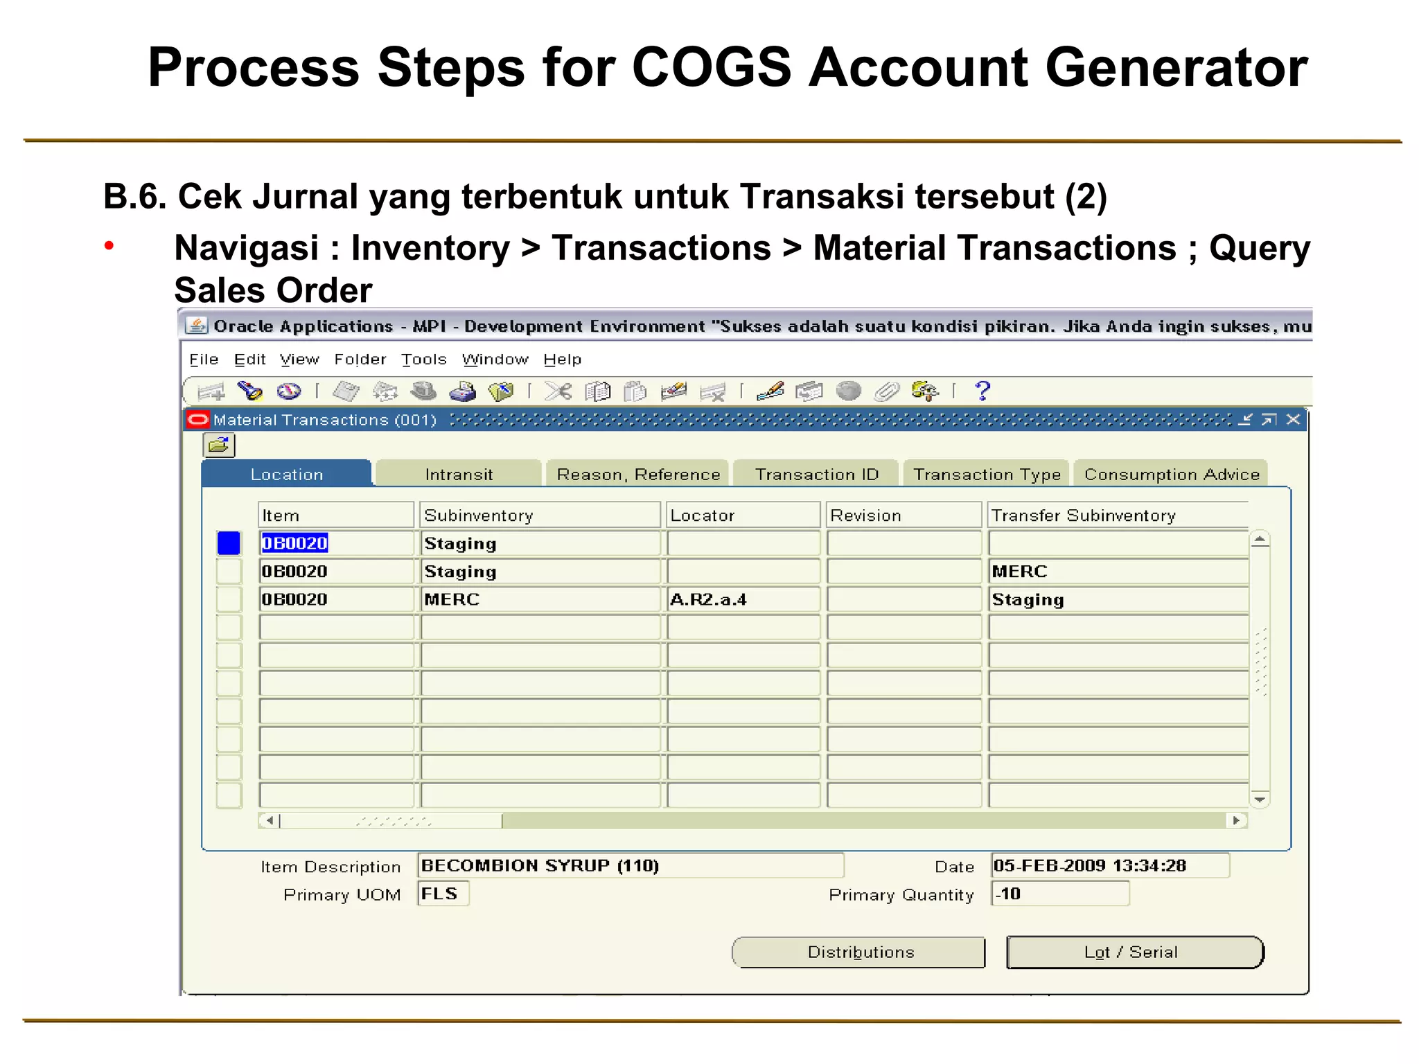Click the horizontal scrollbar left arrow
The height and width of the screenshot is (1064, 1419).
[270, 821]
